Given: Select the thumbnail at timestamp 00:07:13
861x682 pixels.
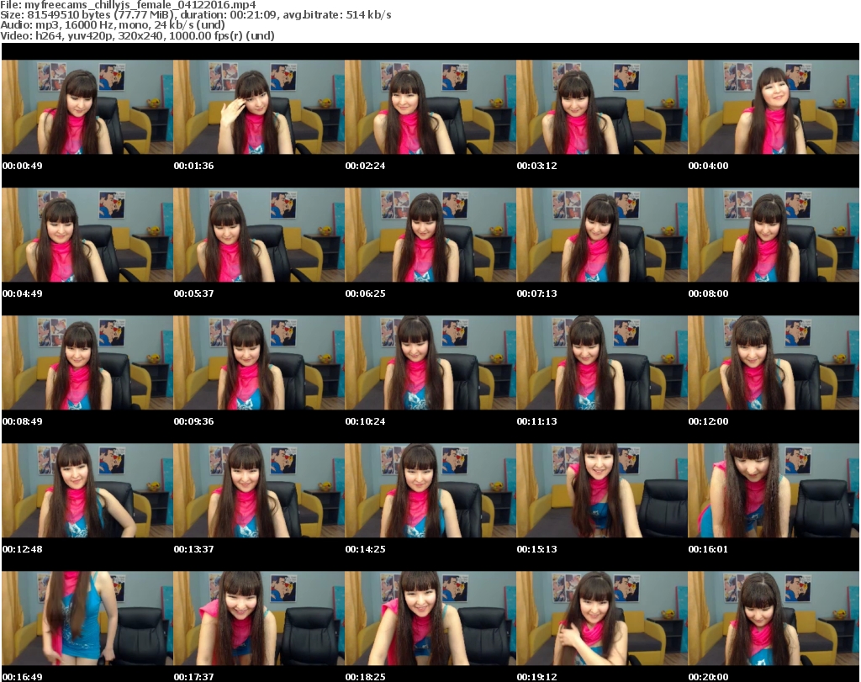Looking at the screenshot, I should (x=601, y=235).
